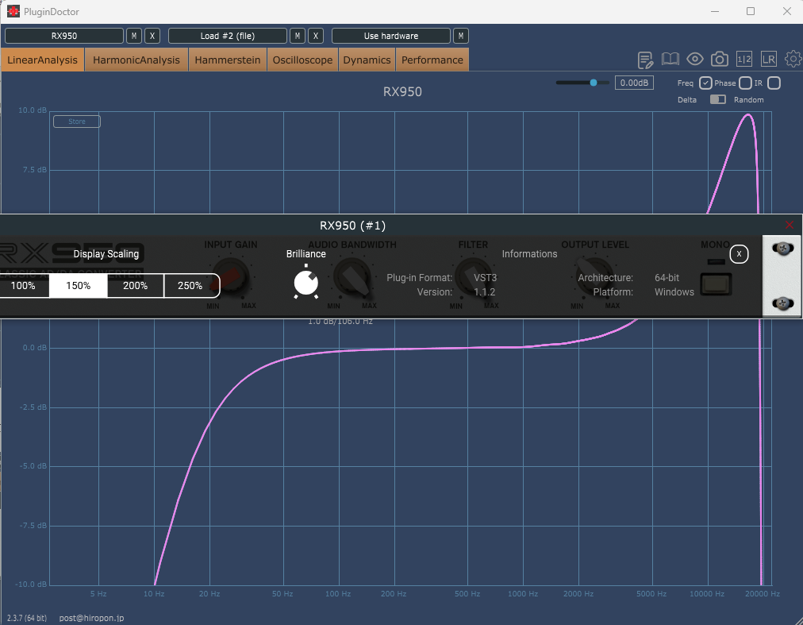Click the Audio Bandwidth knob
Viewport: 803px width, 625px height.
352,277
